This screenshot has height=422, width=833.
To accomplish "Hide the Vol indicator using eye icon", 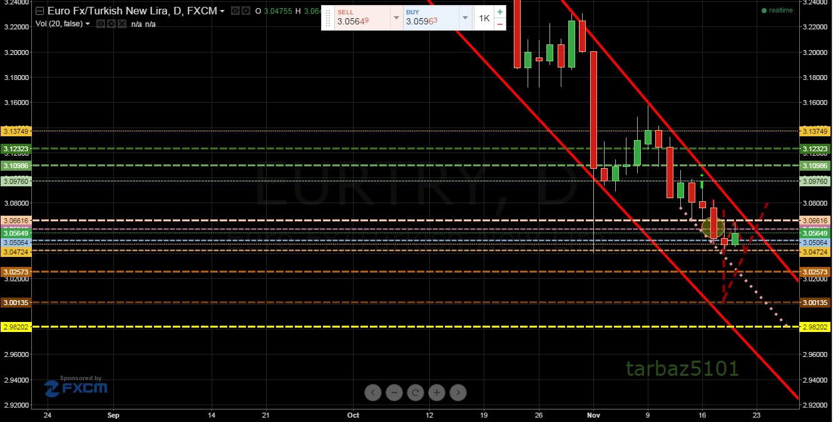I will click(100, 24).
